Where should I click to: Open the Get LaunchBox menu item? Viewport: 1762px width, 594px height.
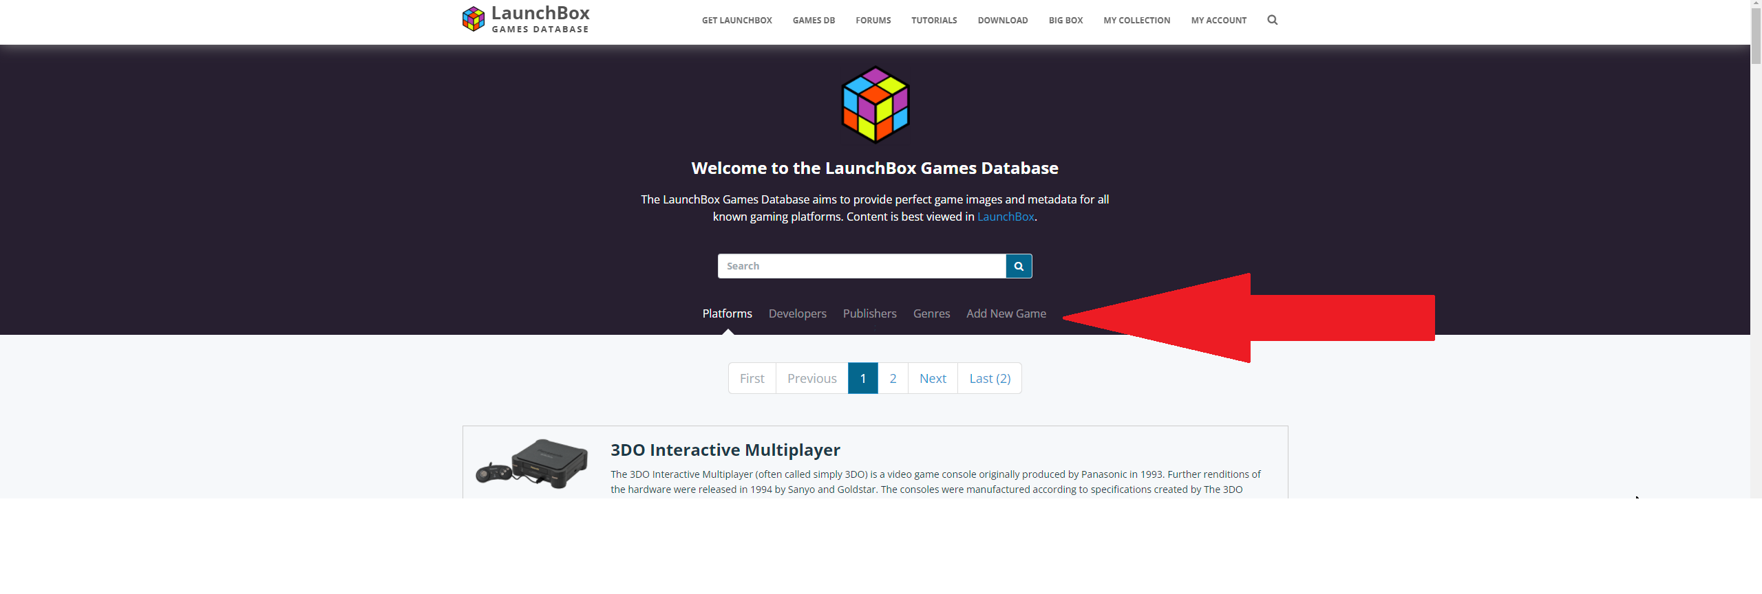click(736, 21)
